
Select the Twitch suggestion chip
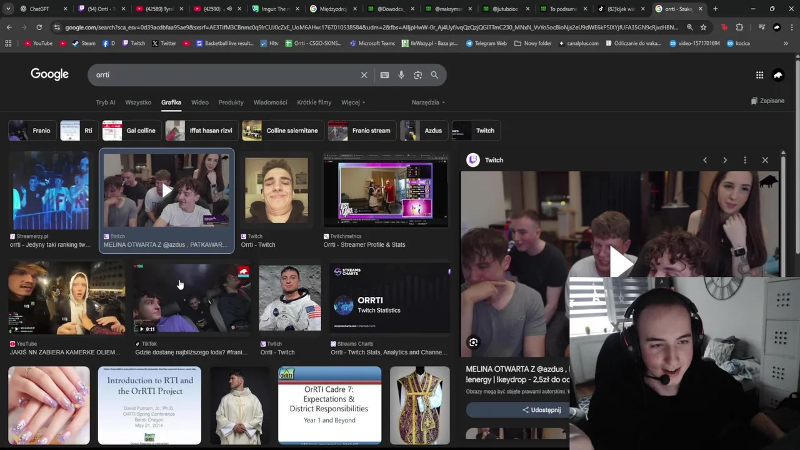pos(475,131)
